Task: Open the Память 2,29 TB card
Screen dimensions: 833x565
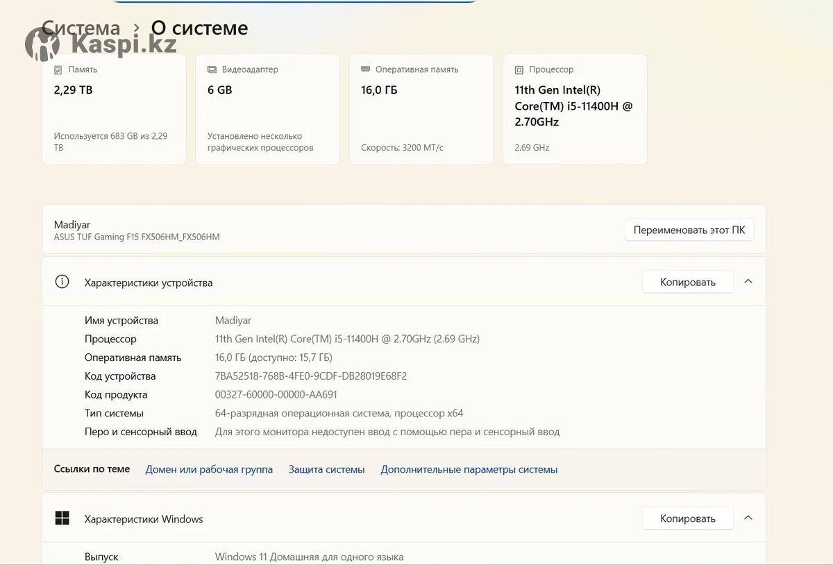Action: click(114, 110)
